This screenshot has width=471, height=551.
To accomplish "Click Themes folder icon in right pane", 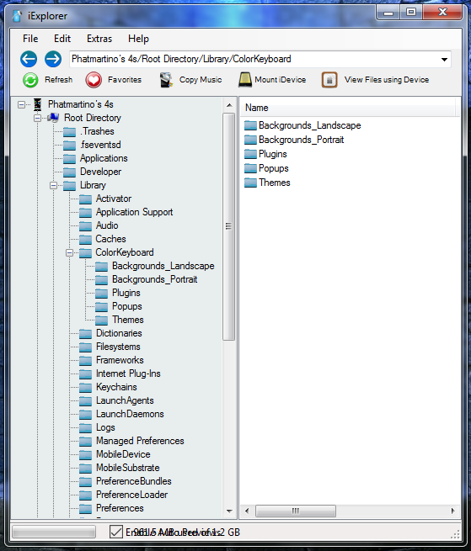I will point(250,183).
